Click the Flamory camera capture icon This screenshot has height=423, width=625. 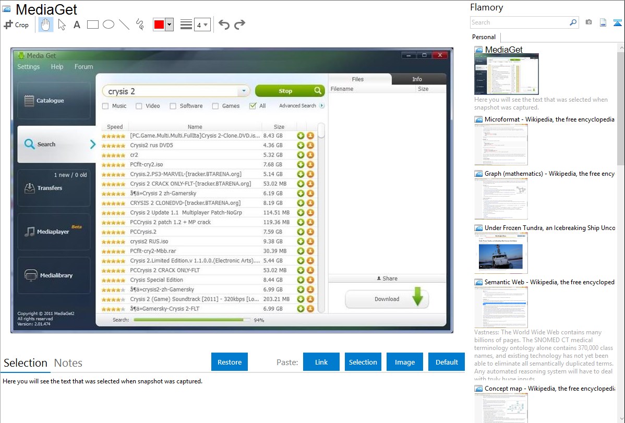pos(588,22)
